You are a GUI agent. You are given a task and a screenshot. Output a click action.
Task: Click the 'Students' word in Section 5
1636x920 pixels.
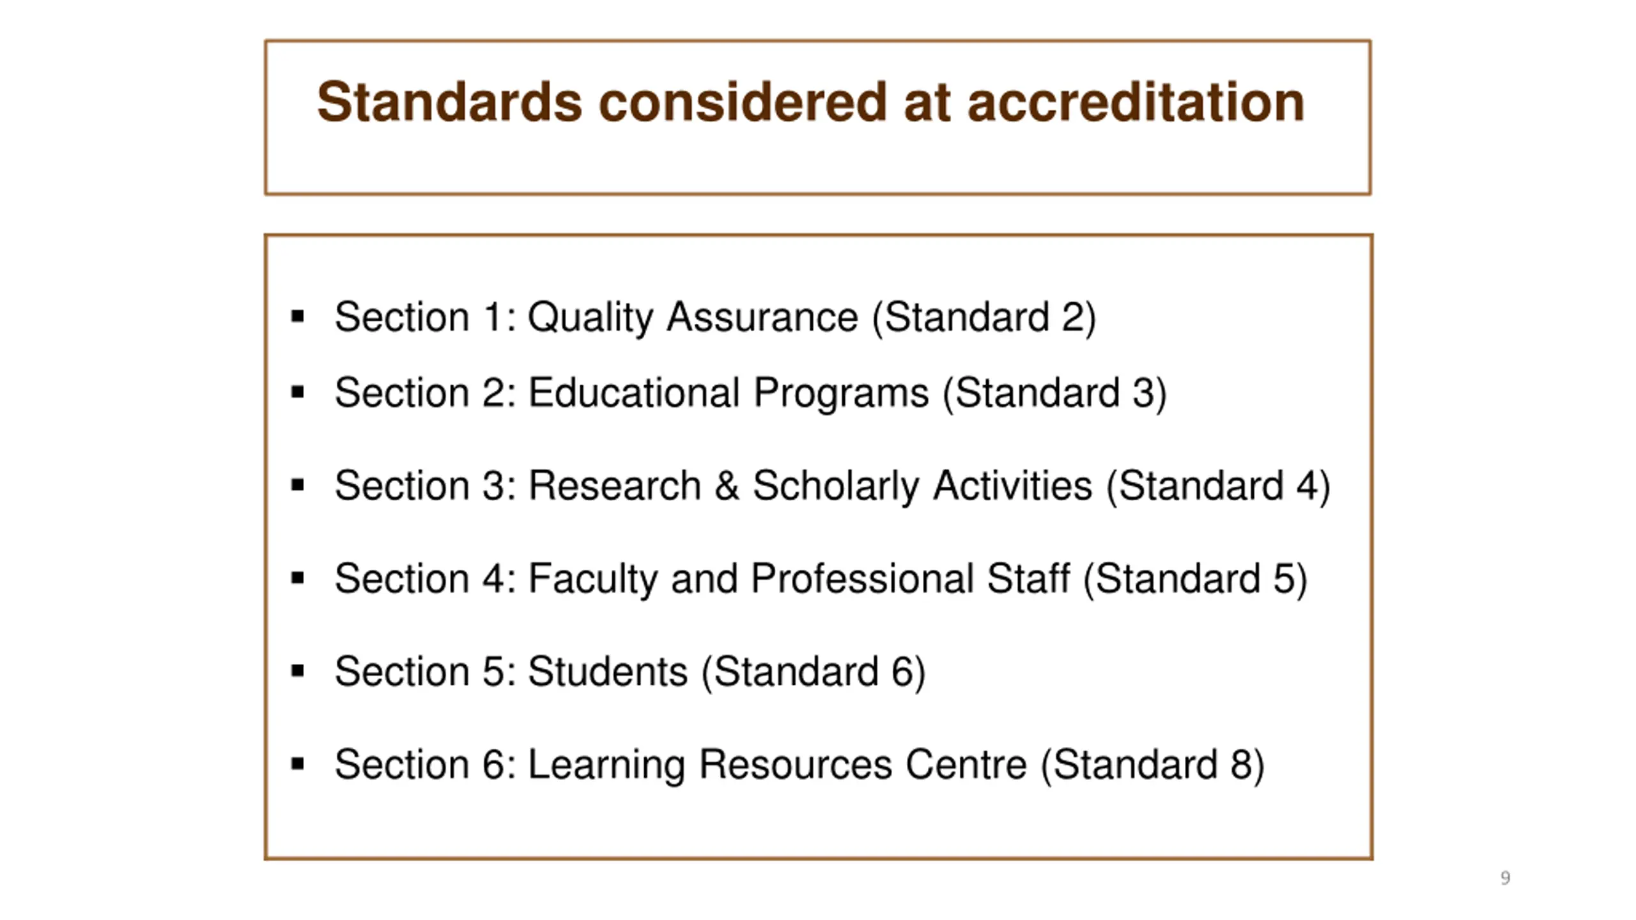[608, 672]
